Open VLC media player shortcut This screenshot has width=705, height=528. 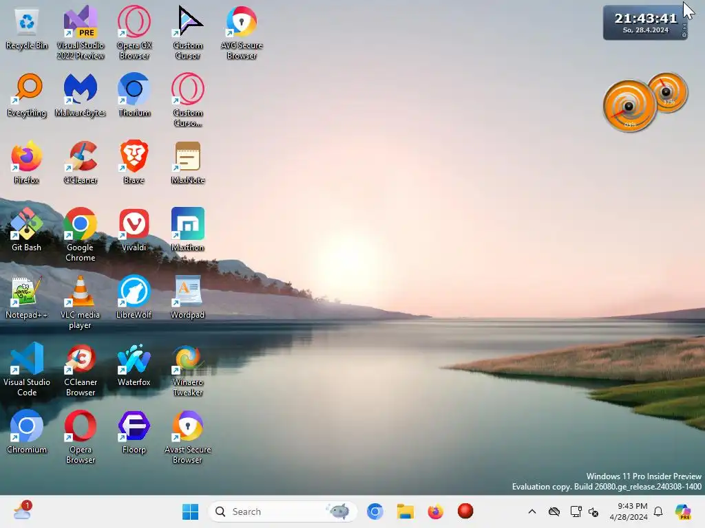[x=80, y=302]
